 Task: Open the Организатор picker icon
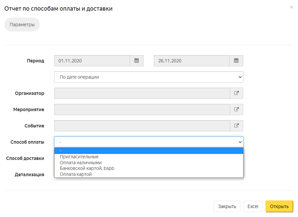237,93
